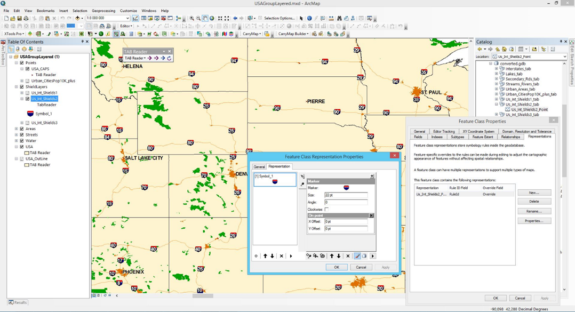Click the Rename... representation button
The width and height of the screenshot is (575, 312).
coord(534,211)
